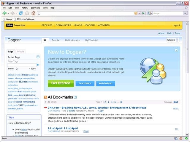Click the Watch demo button
190x142 pixels.
point(106,83)
